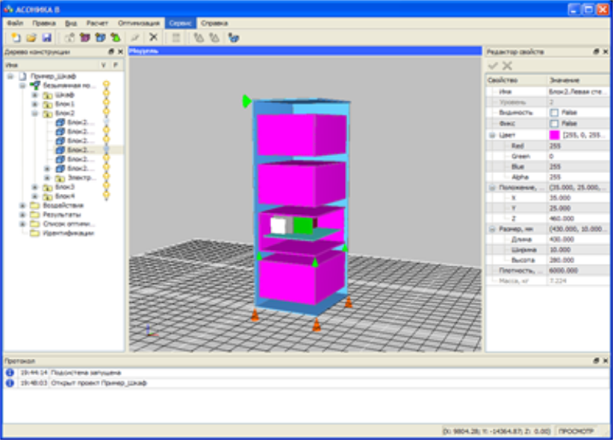This screenshot has height=440, width=613.
Task: Toggle the Видимость checkbox
Action: point(554,112)
